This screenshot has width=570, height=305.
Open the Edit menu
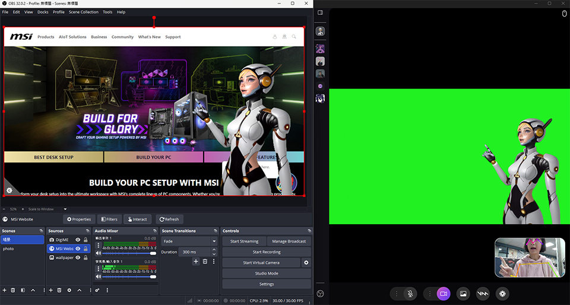pos(17,12)
